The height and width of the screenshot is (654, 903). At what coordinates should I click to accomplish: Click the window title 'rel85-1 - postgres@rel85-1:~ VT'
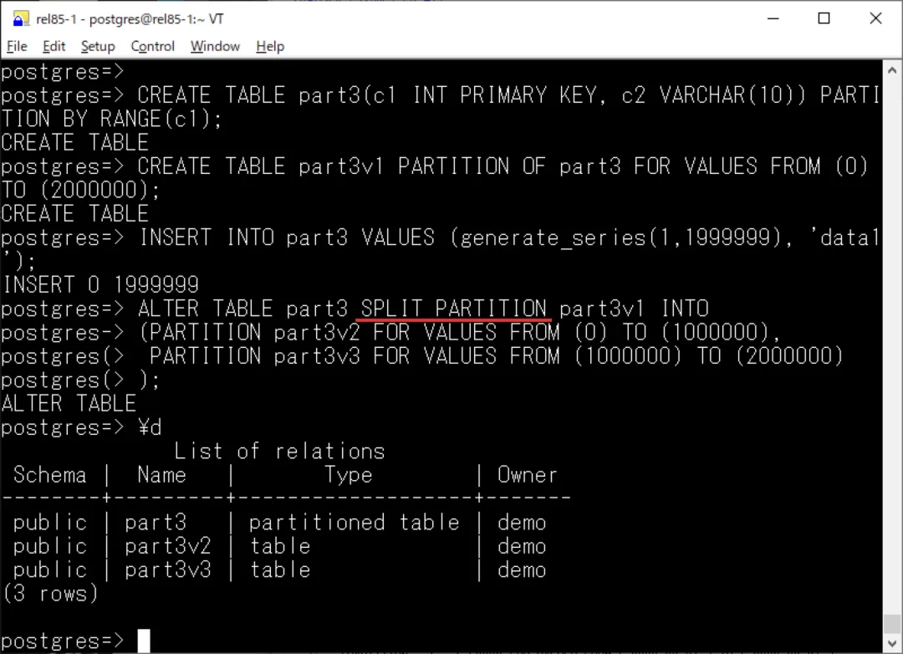130,19
